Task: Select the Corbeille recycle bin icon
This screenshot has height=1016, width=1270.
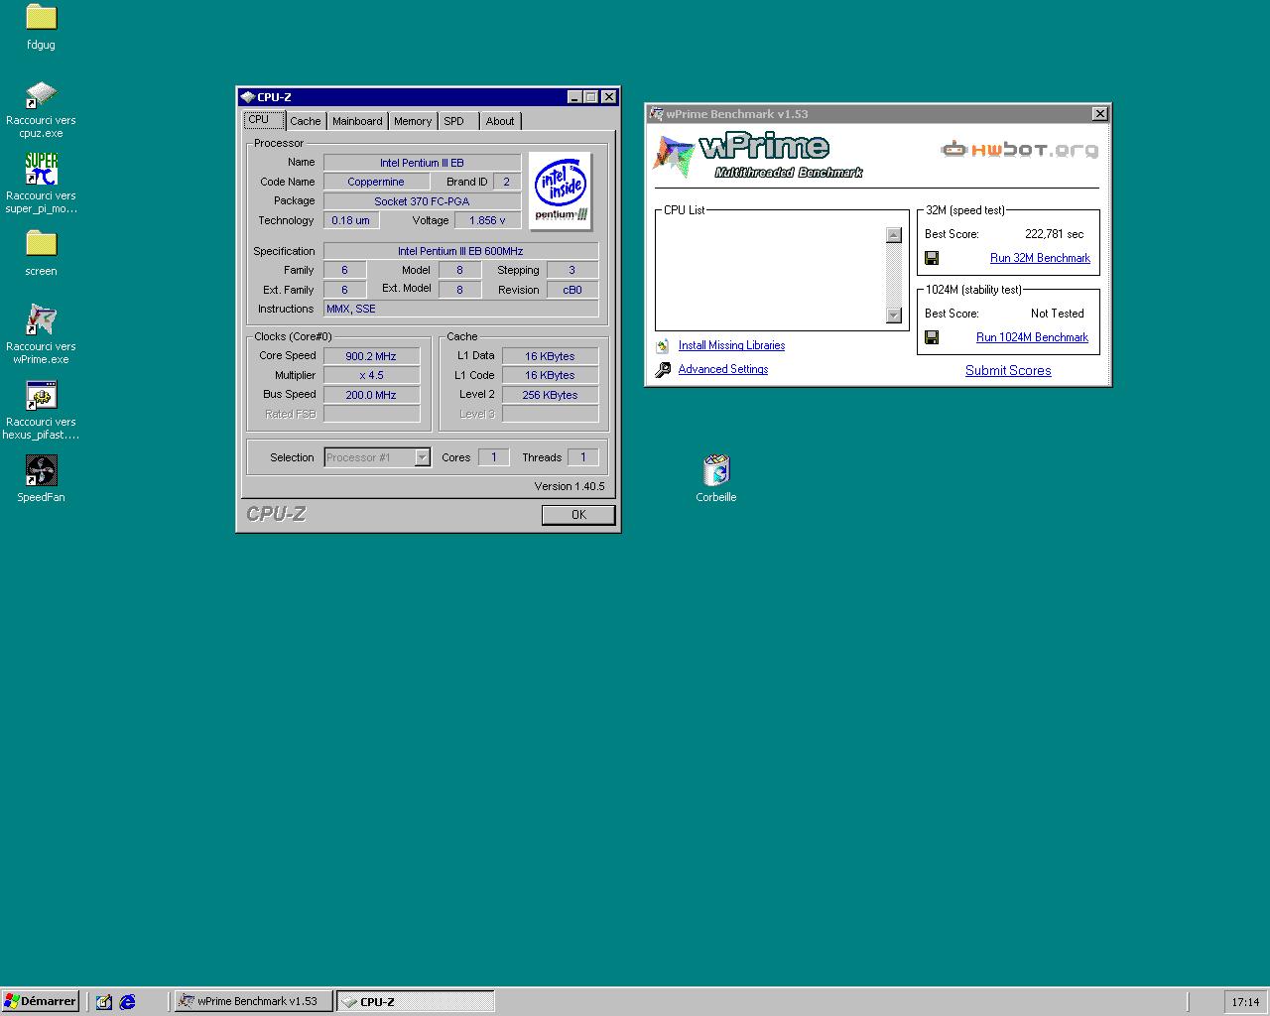Action: (715, 470)
